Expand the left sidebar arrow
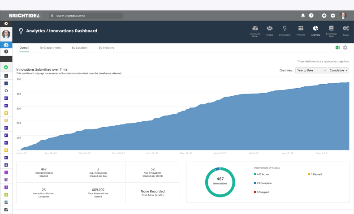 [6, 23]
